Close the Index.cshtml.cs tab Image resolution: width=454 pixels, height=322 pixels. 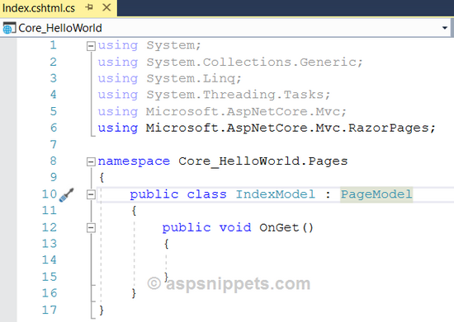[x=106, y=7]
